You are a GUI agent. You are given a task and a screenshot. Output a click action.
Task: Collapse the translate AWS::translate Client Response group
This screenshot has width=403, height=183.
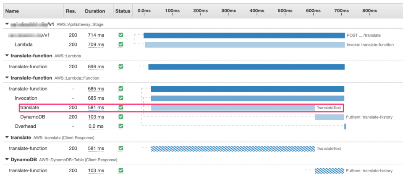pyautogui.click(x=7, y=137)
